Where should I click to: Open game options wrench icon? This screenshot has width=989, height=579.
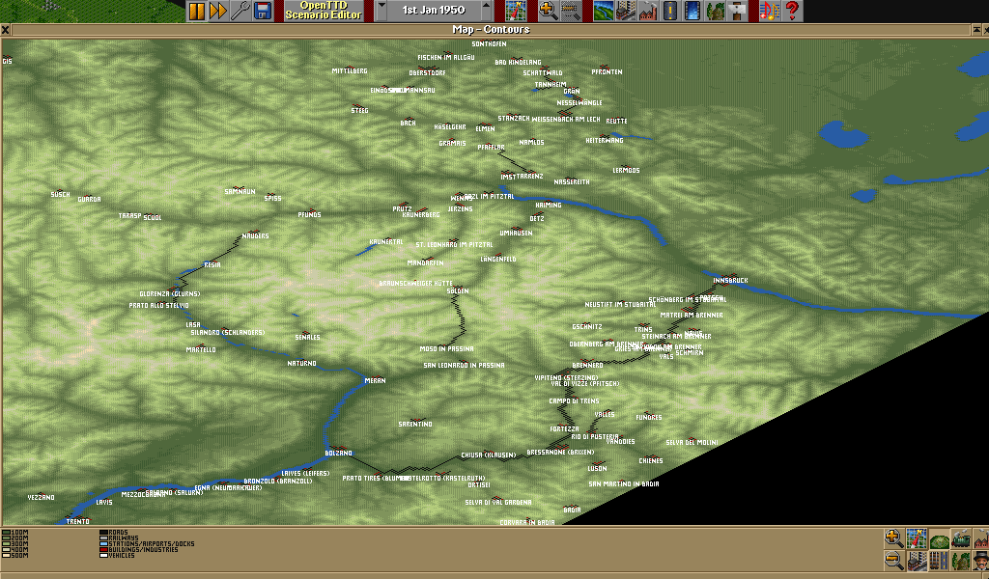pyautogui.click(x=240, y=11)
